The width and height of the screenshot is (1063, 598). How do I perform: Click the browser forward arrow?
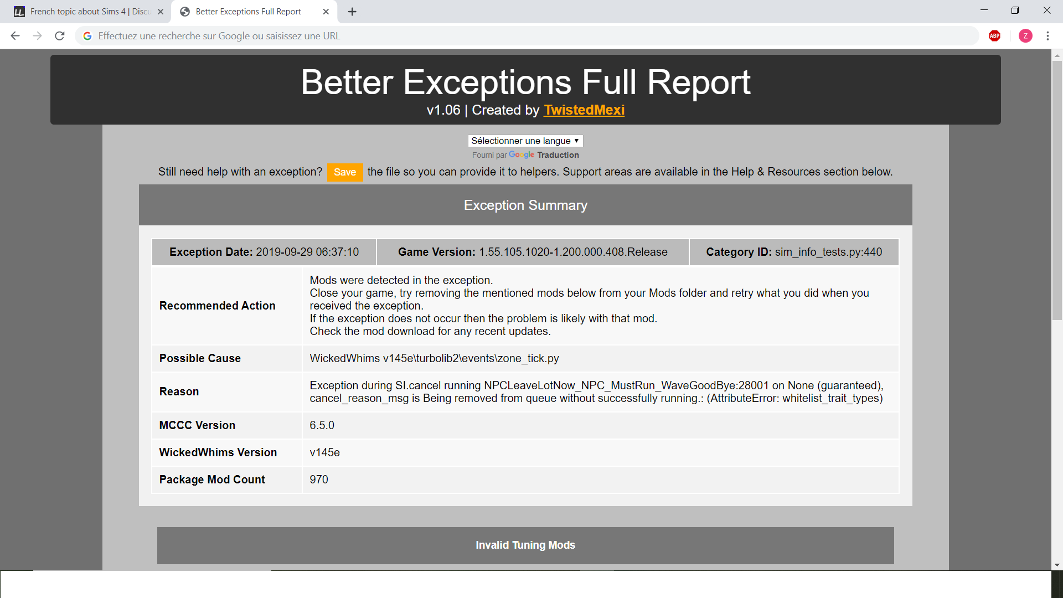coord(37,36)
